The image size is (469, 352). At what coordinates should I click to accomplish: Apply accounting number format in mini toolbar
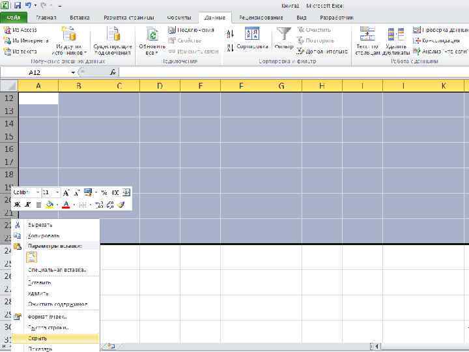(x=88, y=192)
